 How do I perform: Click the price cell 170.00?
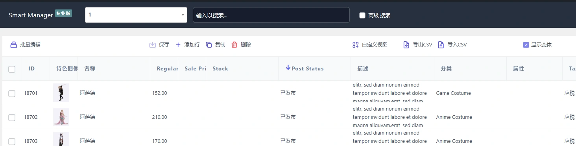159,141
